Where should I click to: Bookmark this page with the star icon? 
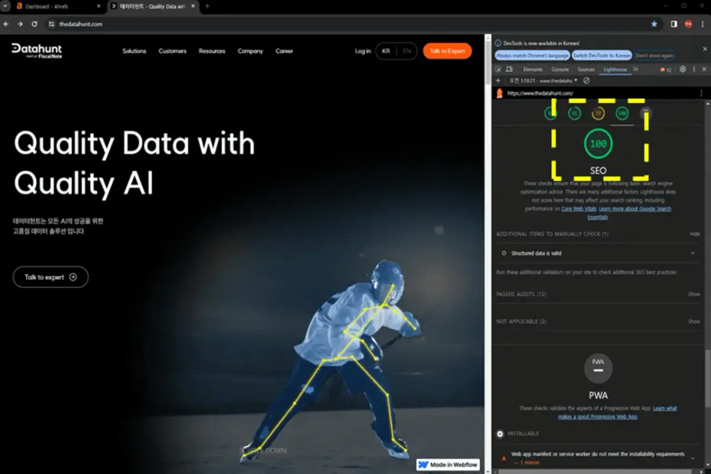(x=654, y=24)
